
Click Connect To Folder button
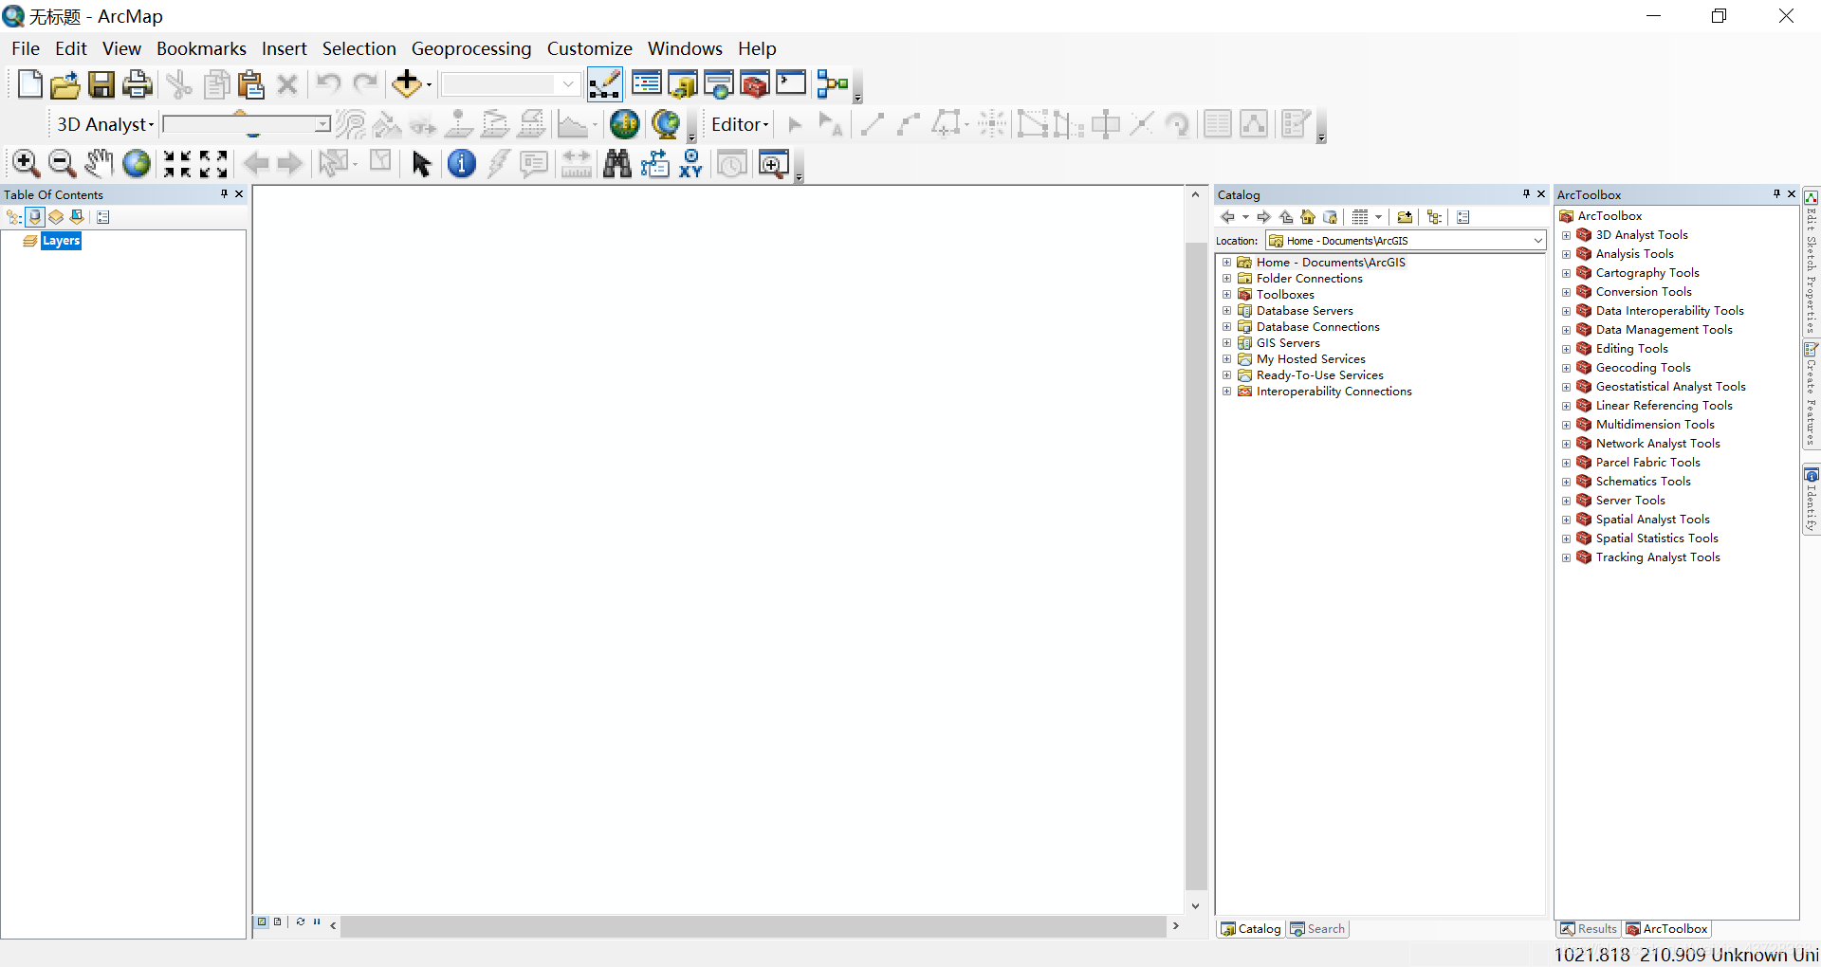tap(1405, 217)
